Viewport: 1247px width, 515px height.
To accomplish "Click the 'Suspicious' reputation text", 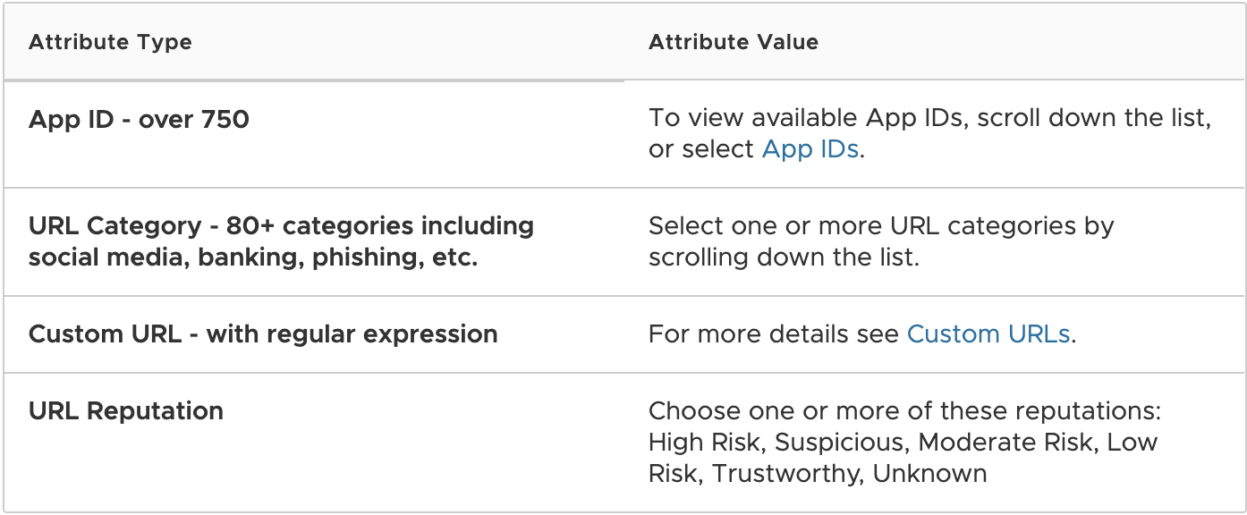I will pyautogui.click(x=839, y=443).
